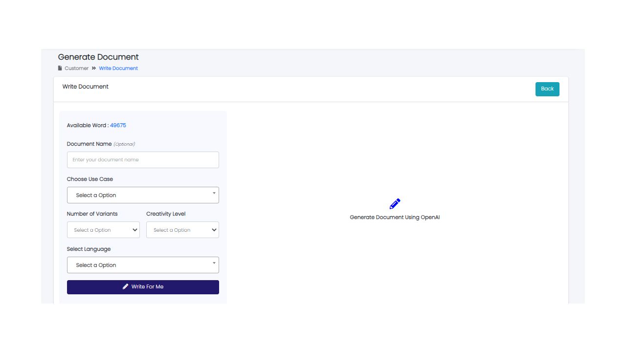Click the Choose Use Case label

click(x=90, y=179)
